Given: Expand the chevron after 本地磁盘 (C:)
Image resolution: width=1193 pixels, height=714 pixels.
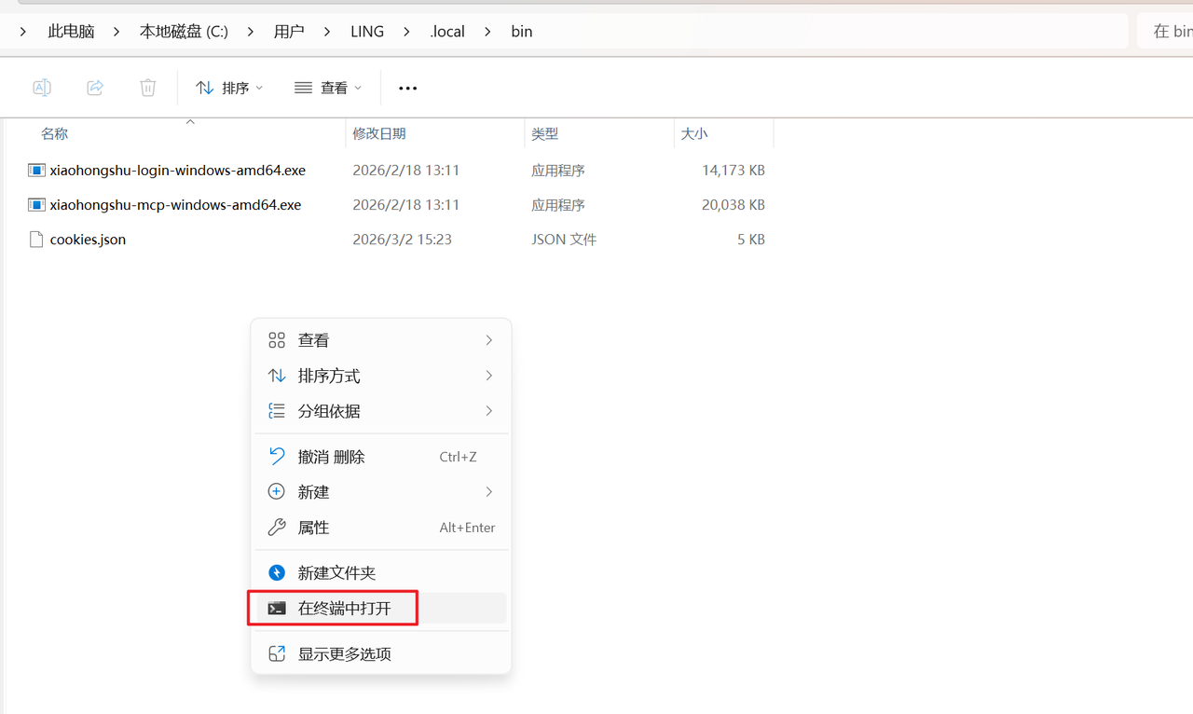Looking at the screenshot, I should pyautogui.click(x=251, y=32).
